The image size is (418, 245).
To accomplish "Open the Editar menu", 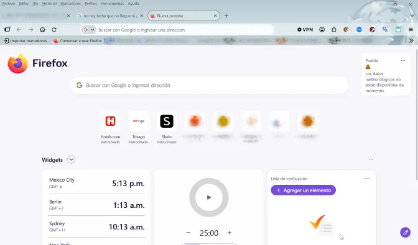I will [24, 4].
